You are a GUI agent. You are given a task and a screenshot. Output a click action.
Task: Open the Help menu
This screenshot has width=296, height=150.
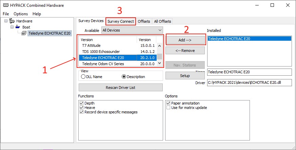click(37, 14)
